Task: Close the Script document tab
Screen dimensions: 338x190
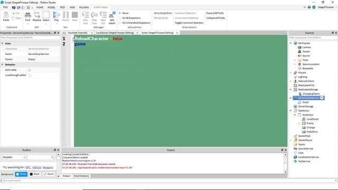Action: [x=177, y=33]
